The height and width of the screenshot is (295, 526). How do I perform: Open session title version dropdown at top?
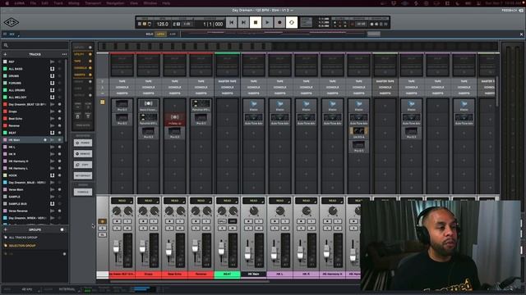point(292,11)
